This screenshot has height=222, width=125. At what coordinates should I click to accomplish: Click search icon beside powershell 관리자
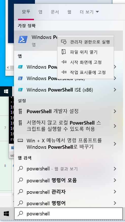click(20, 192)
